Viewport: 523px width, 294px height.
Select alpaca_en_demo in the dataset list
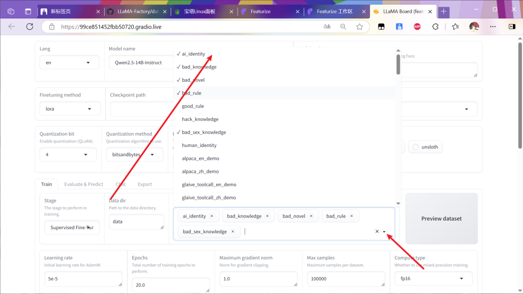point(284,158)
